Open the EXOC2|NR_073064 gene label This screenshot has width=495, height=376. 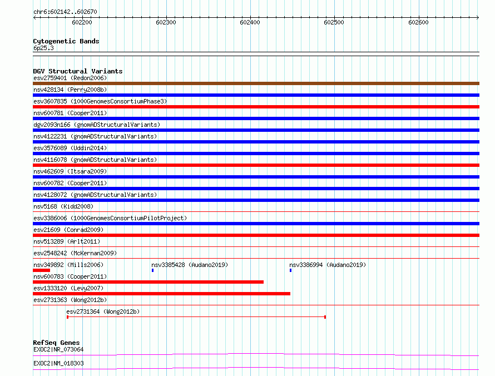click(x=58, y=349)
